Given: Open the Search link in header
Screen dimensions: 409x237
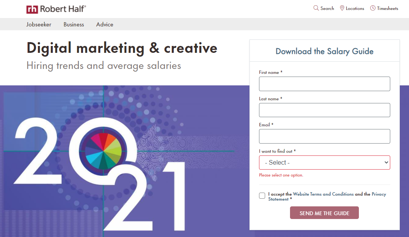Looking at the screenshot, I should (x=327, y=8).
